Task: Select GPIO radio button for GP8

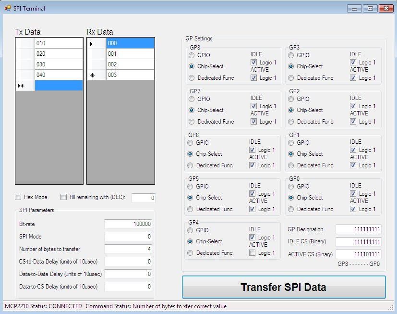Action: pos(192,55)
